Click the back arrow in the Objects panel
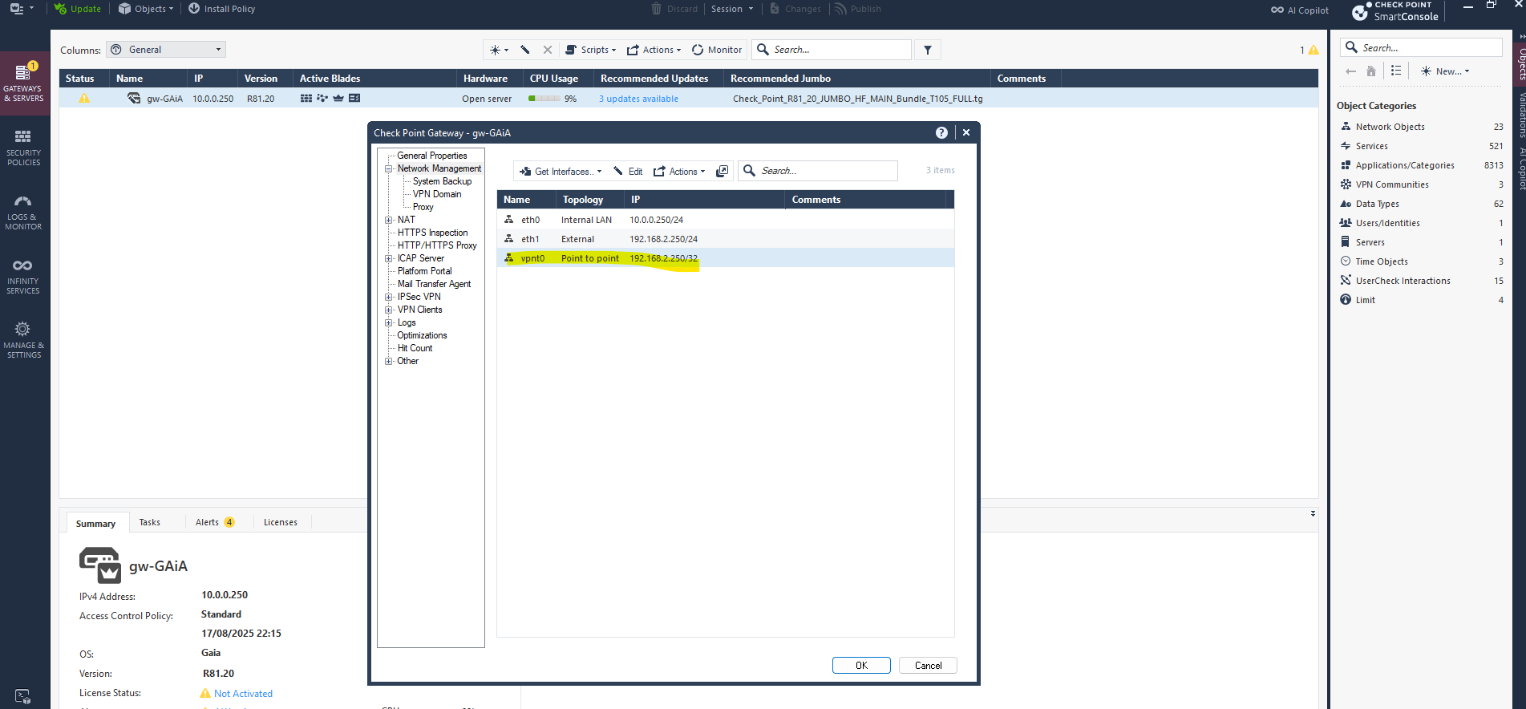 (1351, 71)
